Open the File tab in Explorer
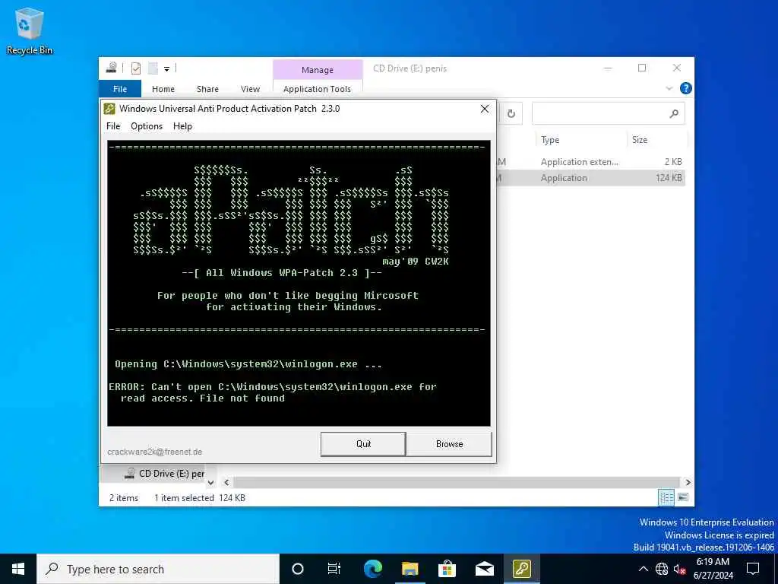 120,89
